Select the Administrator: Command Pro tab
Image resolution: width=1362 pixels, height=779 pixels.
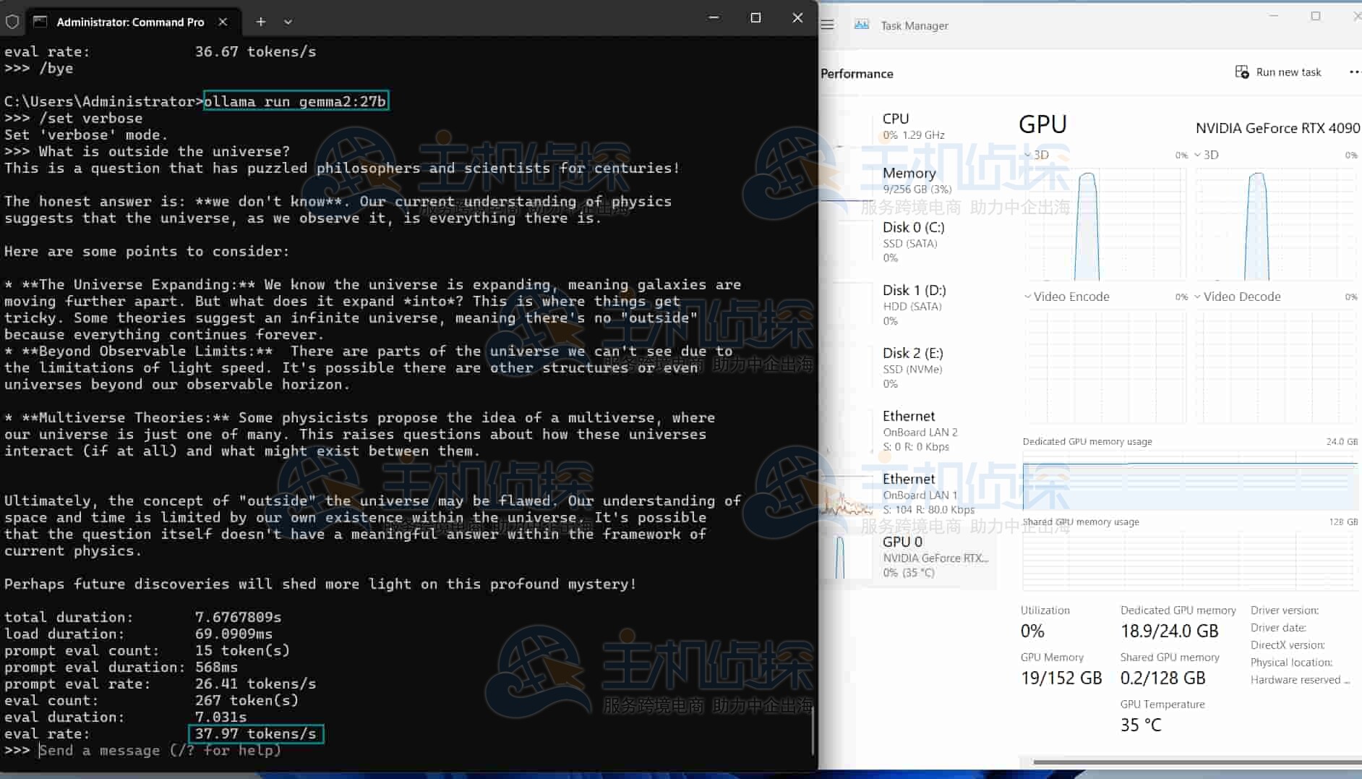[x=130, y=22]
